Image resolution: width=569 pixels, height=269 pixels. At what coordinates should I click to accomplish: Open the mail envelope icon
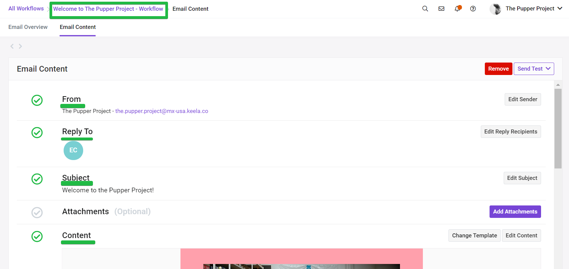click(441, 9)
